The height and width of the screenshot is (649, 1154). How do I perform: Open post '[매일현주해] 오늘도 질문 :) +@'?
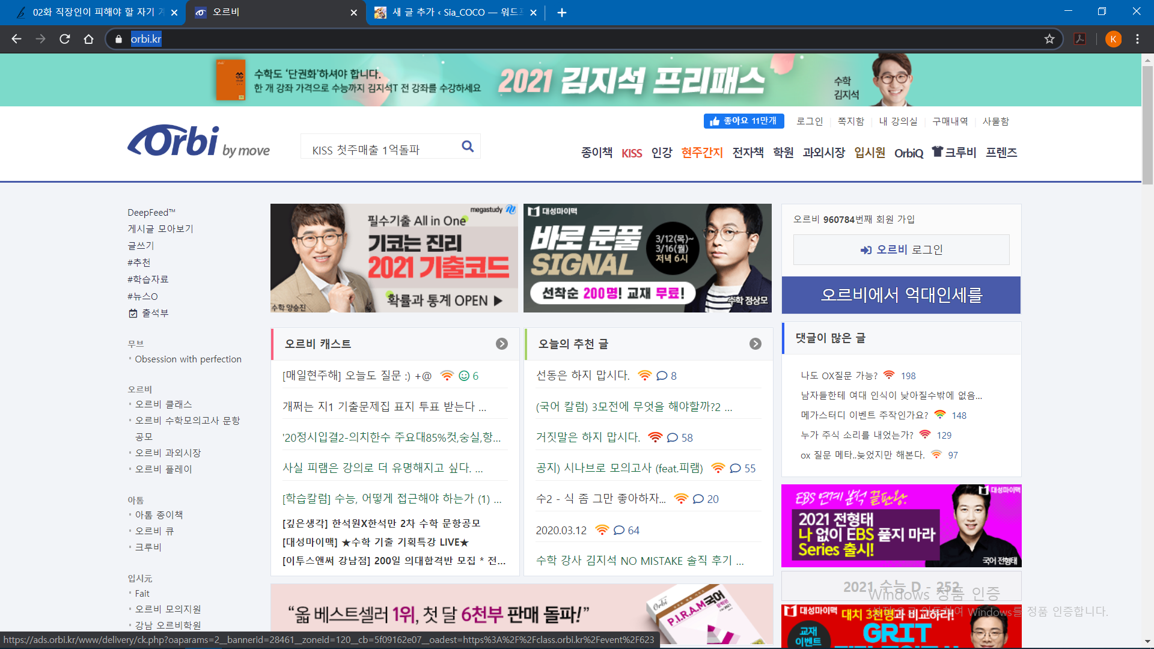coord(357,376)
